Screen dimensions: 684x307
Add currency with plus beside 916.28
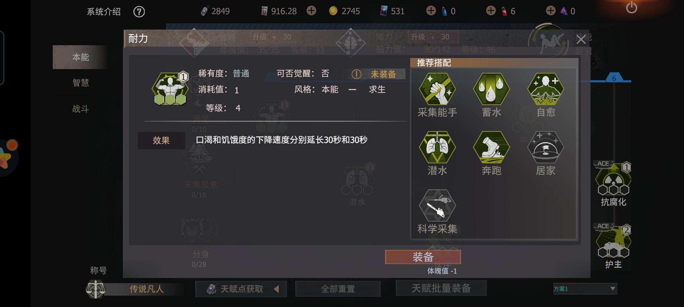pyautogui.click(x=311, y=11)
